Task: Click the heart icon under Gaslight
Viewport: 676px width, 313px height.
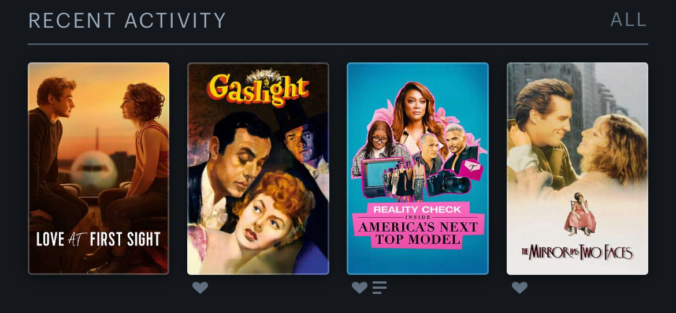Action: tap(200, 288)
